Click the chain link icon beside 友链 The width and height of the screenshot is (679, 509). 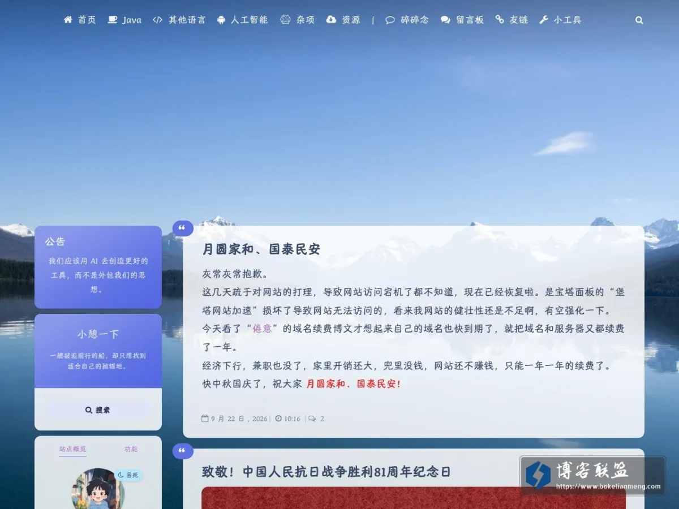(500, 20)
